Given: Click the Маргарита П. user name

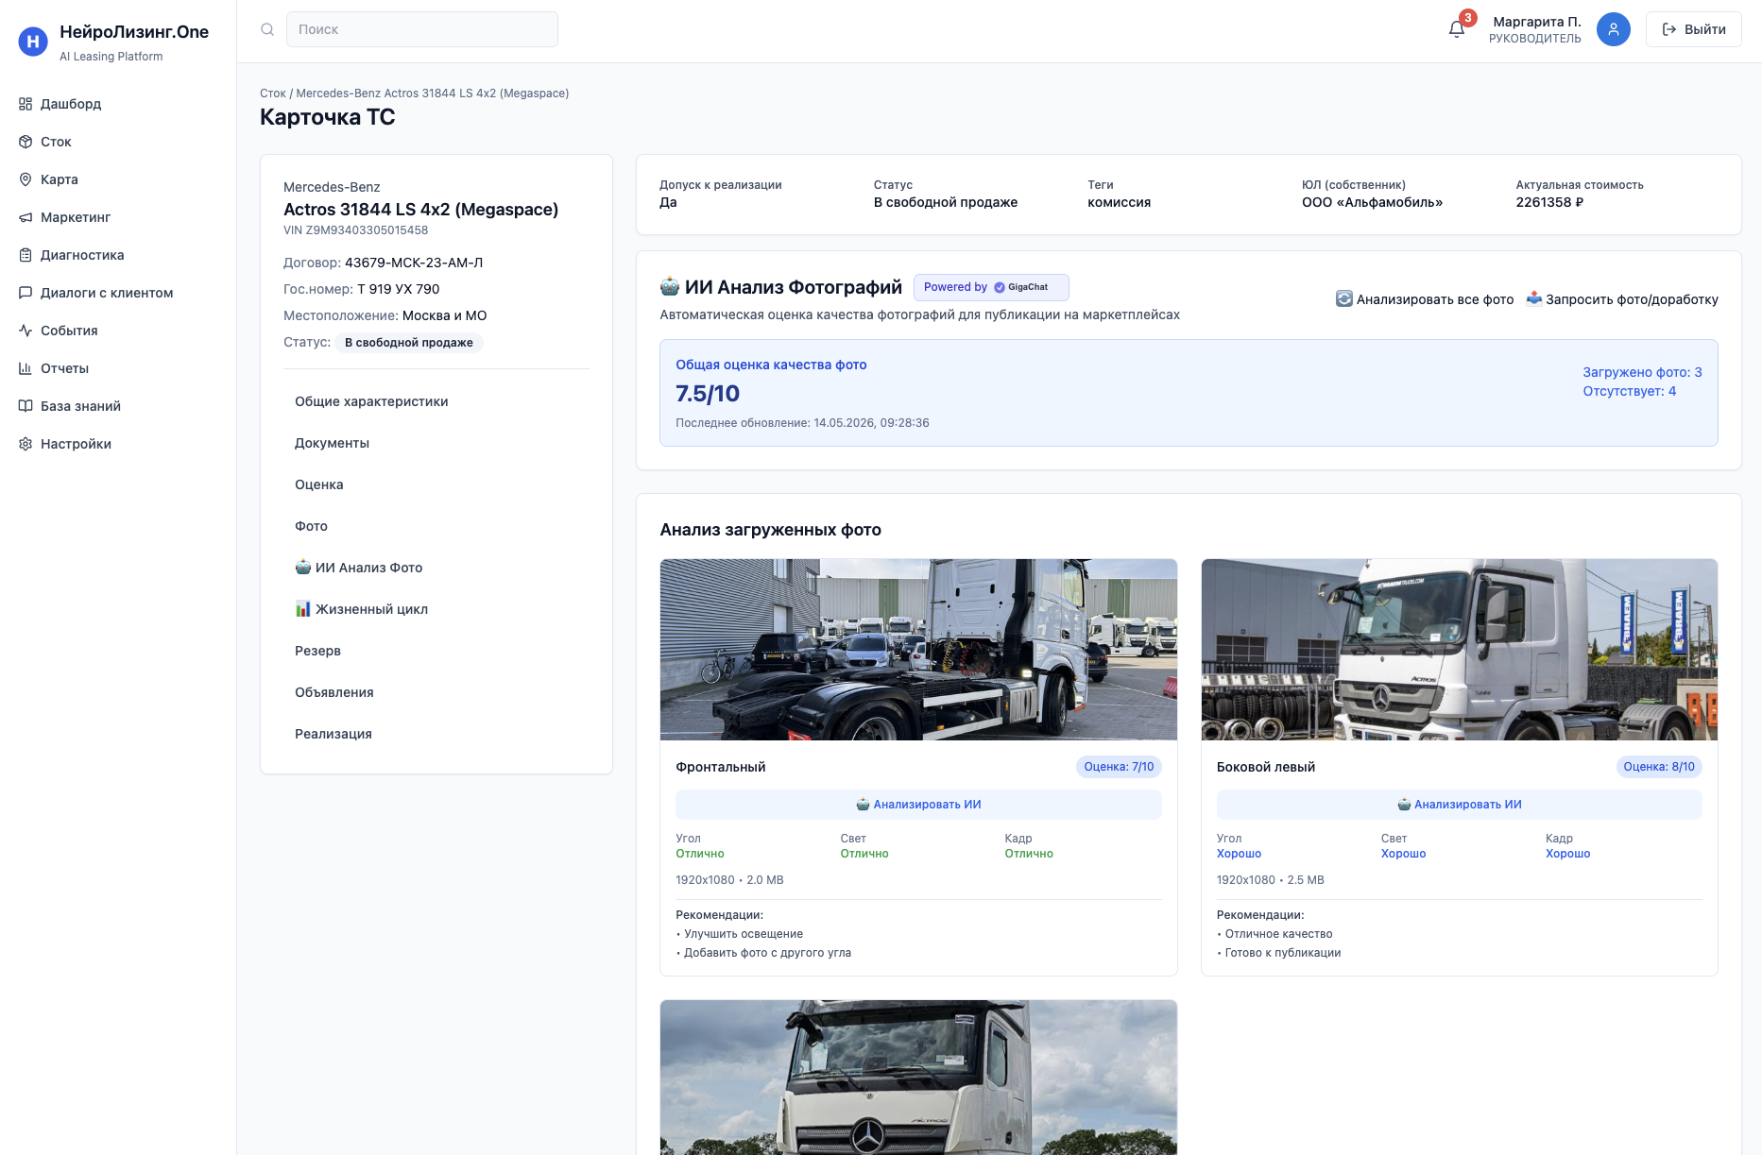Looking at the screenshot, I should (1537, 22).
